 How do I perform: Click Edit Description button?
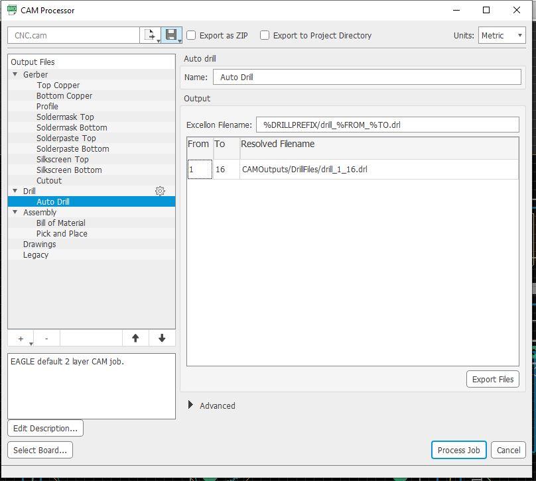click(46, 428)
